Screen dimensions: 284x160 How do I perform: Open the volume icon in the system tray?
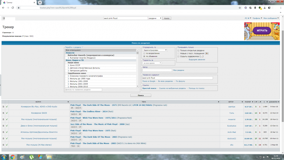pyautogui.click(x=264, y=157)
